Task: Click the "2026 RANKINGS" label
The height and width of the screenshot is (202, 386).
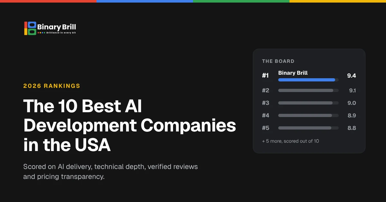Action: 52,86
